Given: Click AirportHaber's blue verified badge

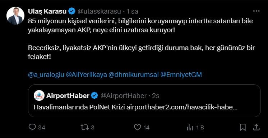Looking at the screenshot, I should tap(94, 96).
